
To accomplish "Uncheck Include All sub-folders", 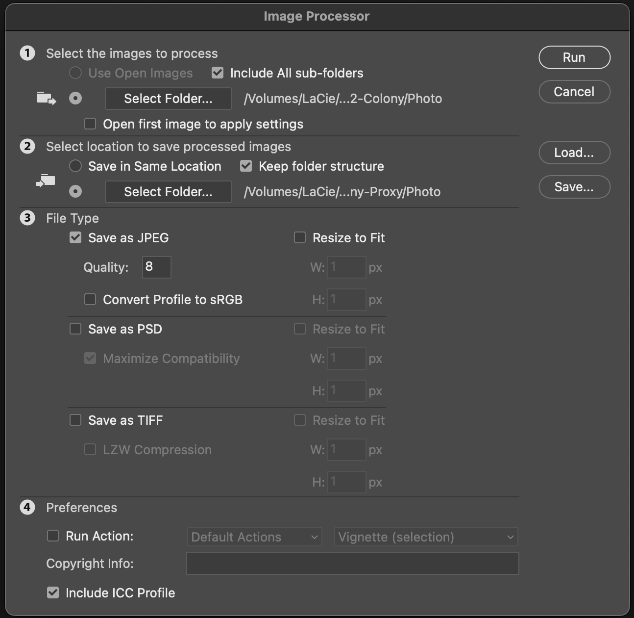I will click(217, 73).
